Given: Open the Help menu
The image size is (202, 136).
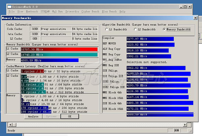Looking at the screenshot, I should click(122, 12).
